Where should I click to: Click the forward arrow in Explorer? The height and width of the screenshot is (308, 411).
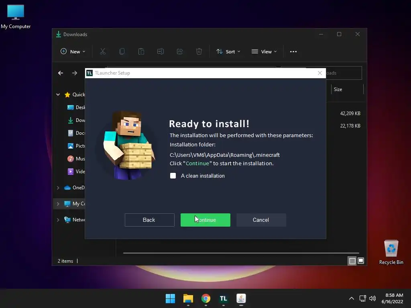tap(75, 73)
